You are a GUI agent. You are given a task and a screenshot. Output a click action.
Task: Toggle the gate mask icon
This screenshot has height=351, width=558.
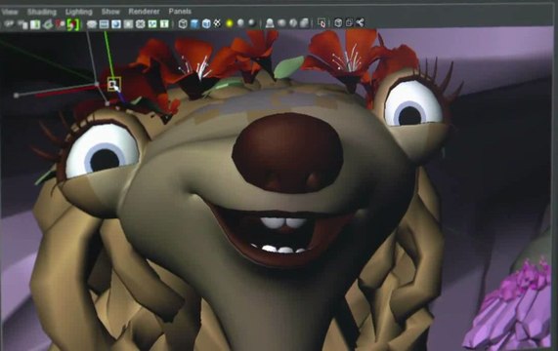tap(128, 23)
